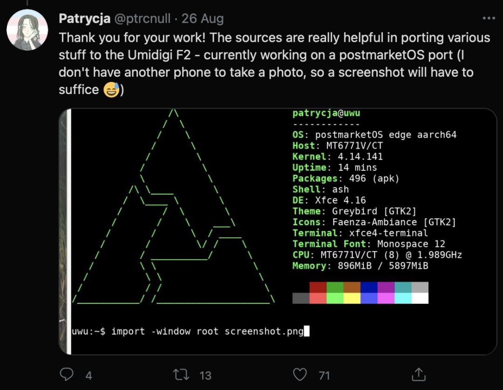503x390 pixels.
Task: Click the white color block
Action: 420,298
